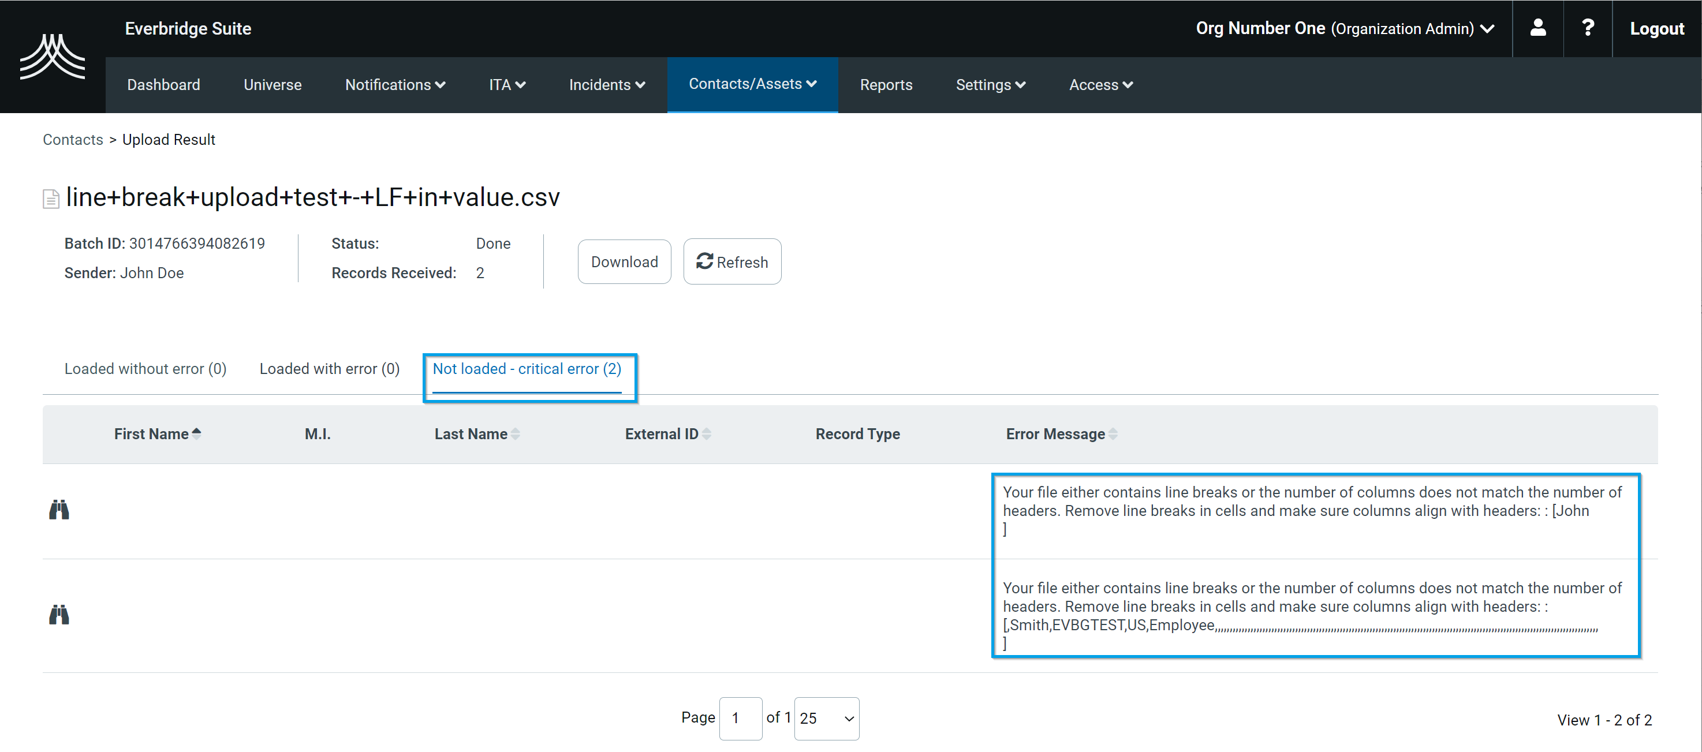Click the page number input field

(741, 719)
